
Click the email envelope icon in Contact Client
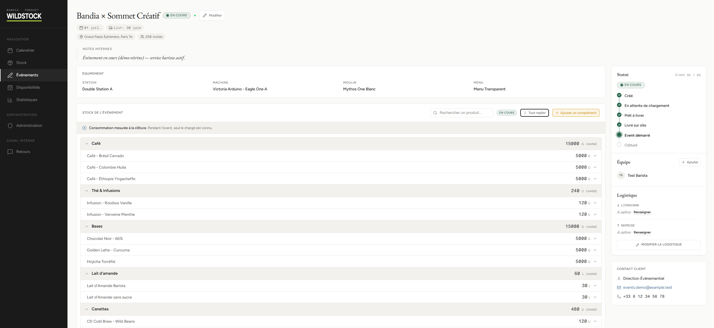coord(619,288)
